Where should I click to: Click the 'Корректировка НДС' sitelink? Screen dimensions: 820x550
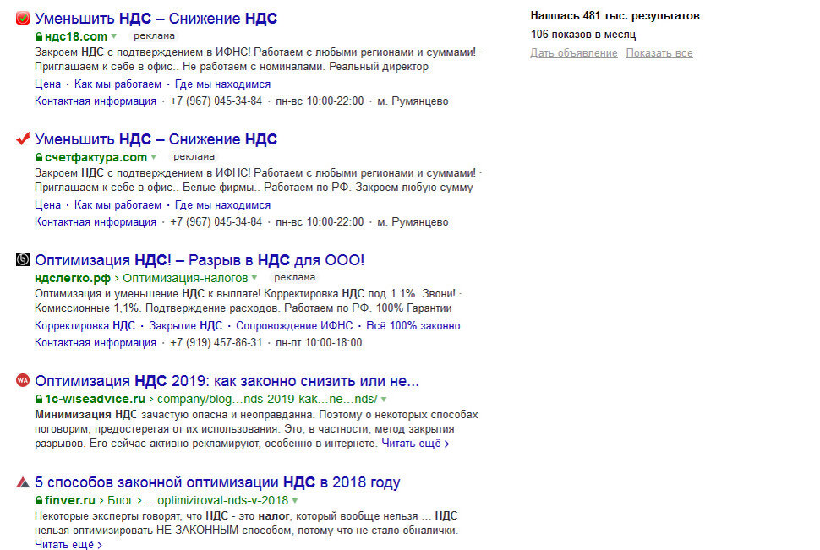(x=85, y=326)
